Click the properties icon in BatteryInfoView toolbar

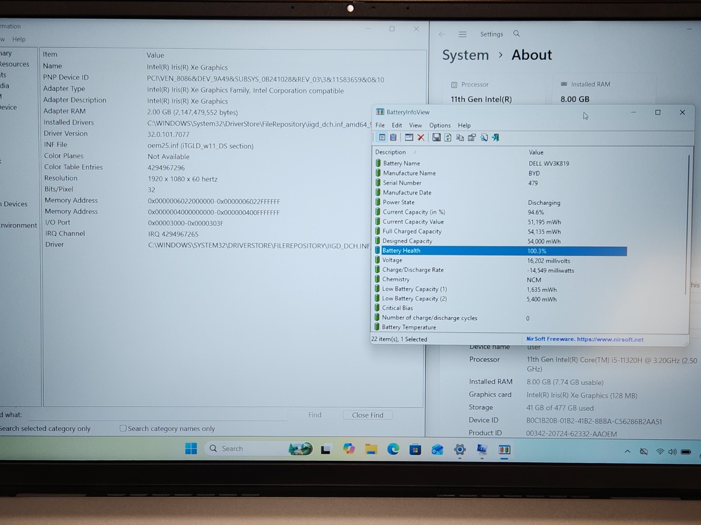[x=471, y=137]
